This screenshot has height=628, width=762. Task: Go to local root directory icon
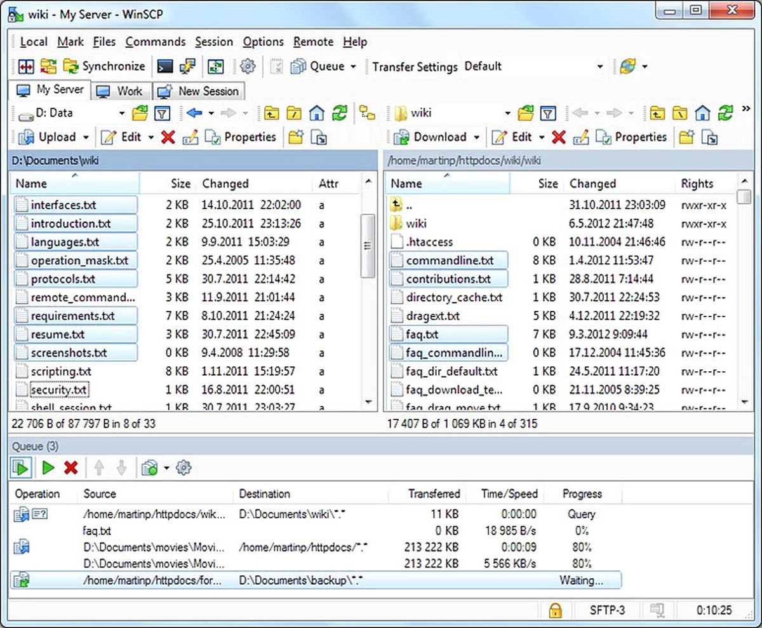(x=294, y=113)
